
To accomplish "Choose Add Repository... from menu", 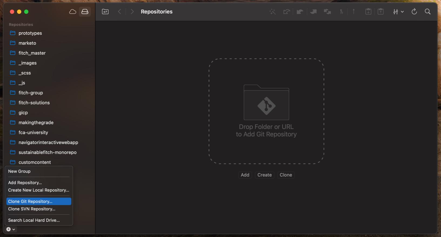I will pyautogui.click(x=39, y=183).
